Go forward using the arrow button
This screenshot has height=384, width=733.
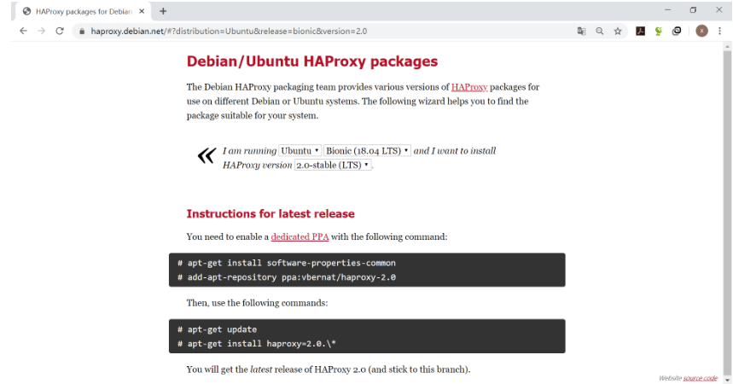(42, 31)
